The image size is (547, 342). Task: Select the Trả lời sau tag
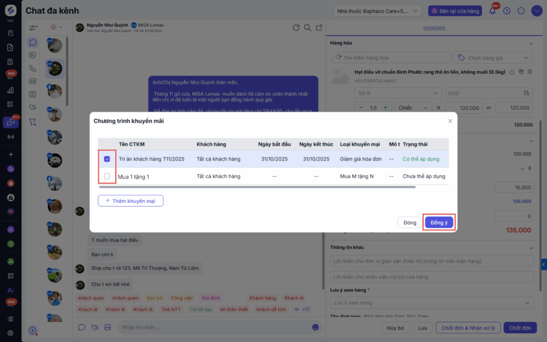pos(201,309)
